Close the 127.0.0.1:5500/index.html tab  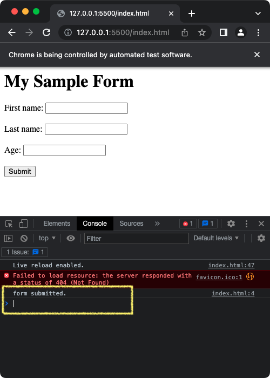[x=171, y=13]
